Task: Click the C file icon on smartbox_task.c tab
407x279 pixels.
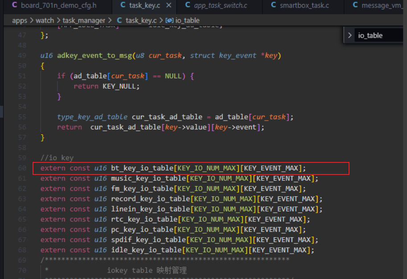Action: click(x=273, y=5)
